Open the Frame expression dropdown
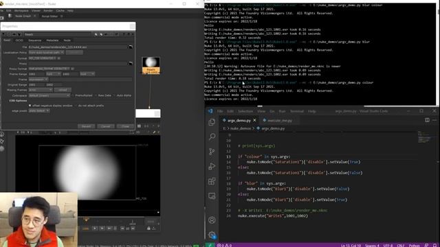The image size is (440, 247). coord(38,80)
